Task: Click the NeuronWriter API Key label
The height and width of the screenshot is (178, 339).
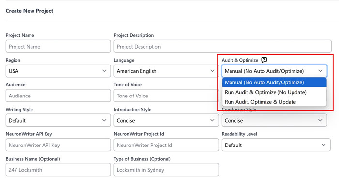Action: (x=29, y=134)
